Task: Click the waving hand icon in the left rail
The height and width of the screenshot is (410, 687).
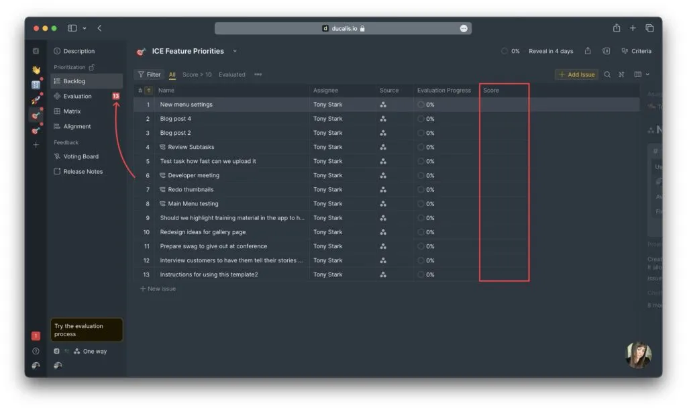Action: pos(36,69)
